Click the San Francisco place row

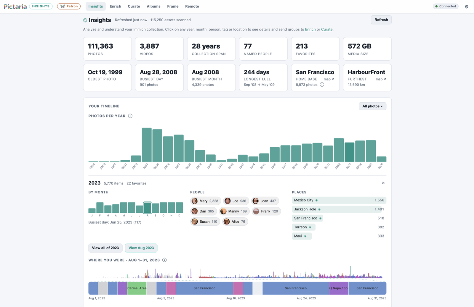(x=339, y=218)
